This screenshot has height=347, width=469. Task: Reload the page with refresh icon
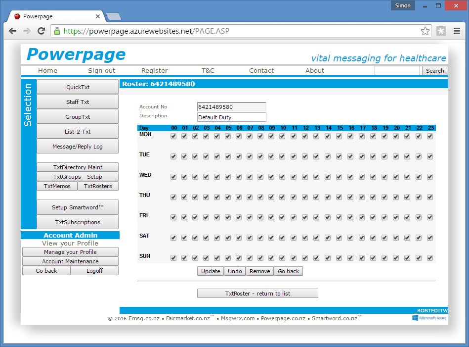42,31
